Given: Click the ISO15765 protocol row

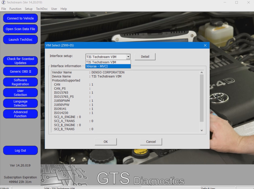Looking at the screenshot, I should point(74,93).
